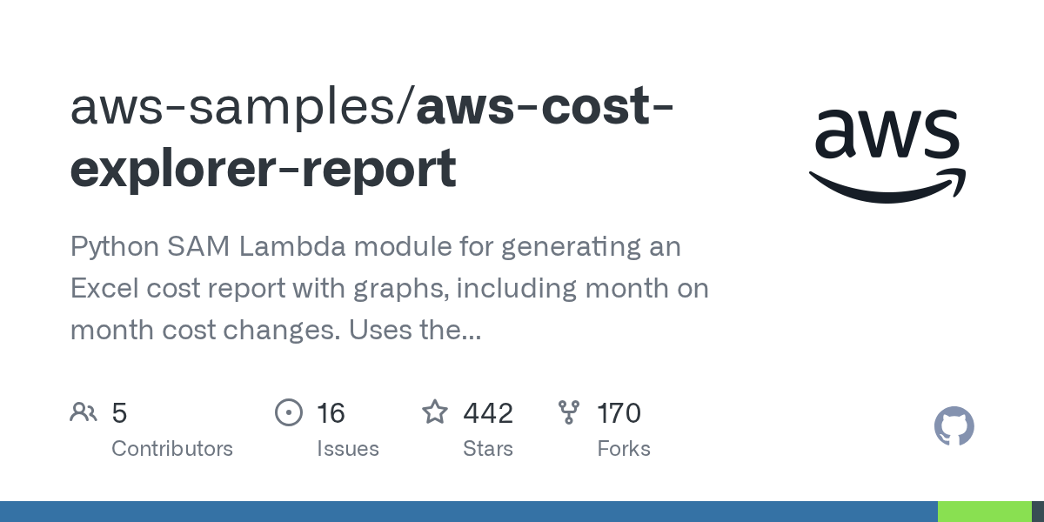Click the 170 forks count
This screenshot has width=1044, height=522.
click(619, 413)
